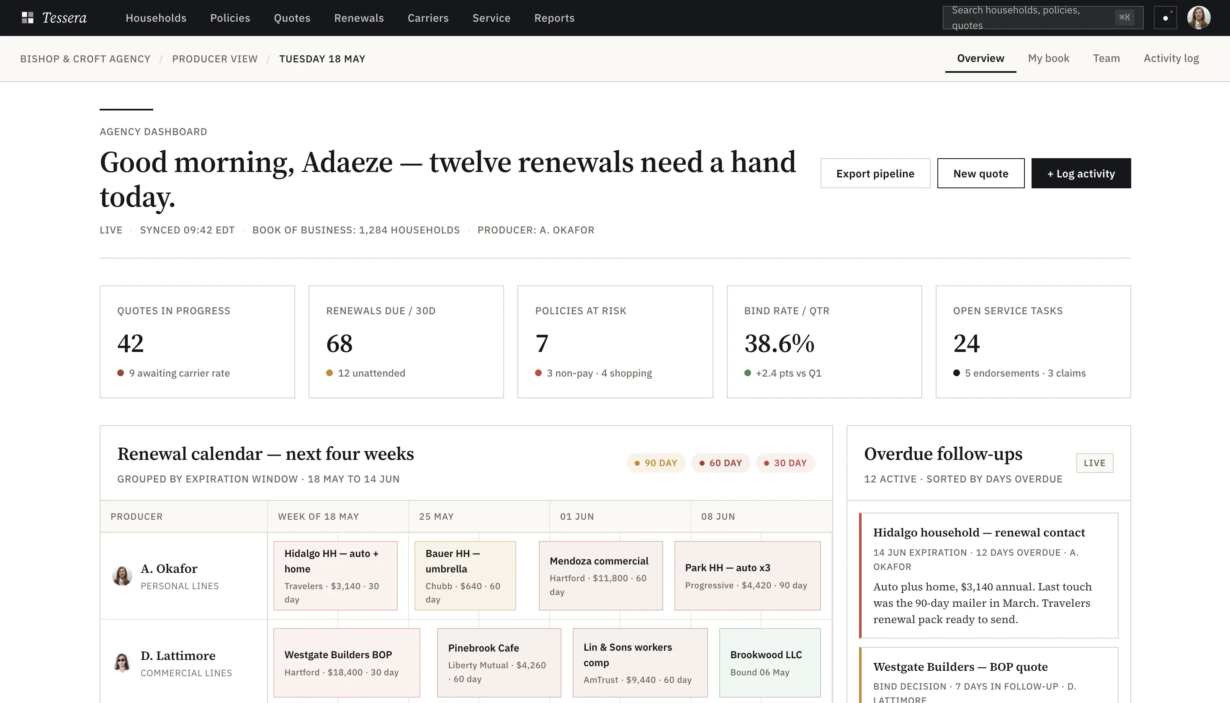Open the Households menu
The width and height of the screenshot is (1230, 703).
tap(156, 18)
